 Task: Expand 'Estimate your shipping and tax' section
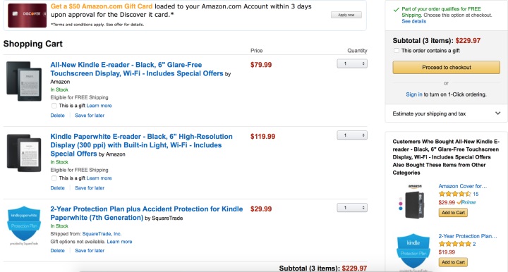click(446, 113)
